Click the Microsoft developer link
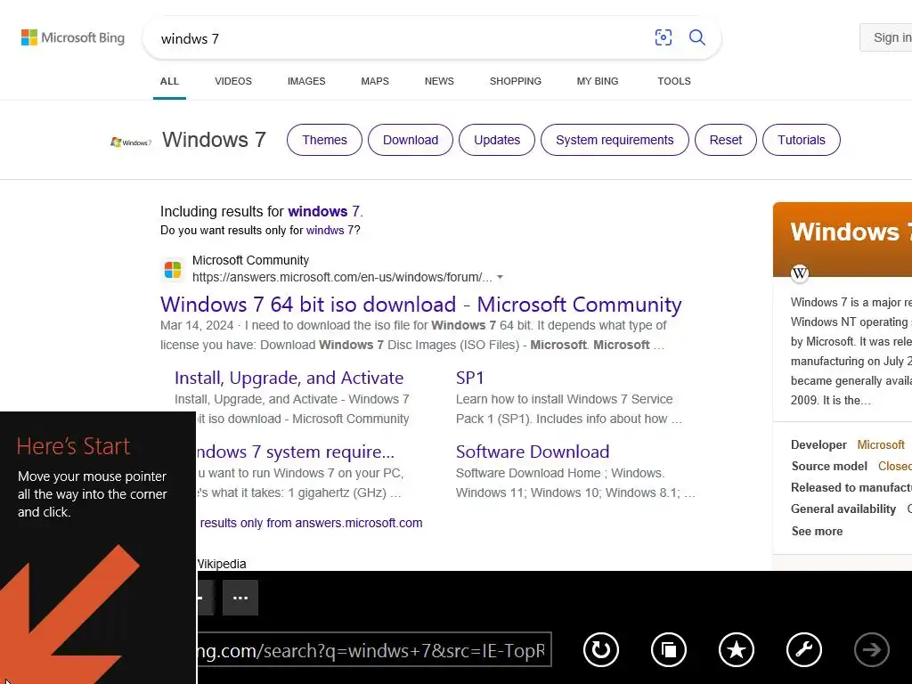This screenshot has height=684, width=912. point(881,445)
